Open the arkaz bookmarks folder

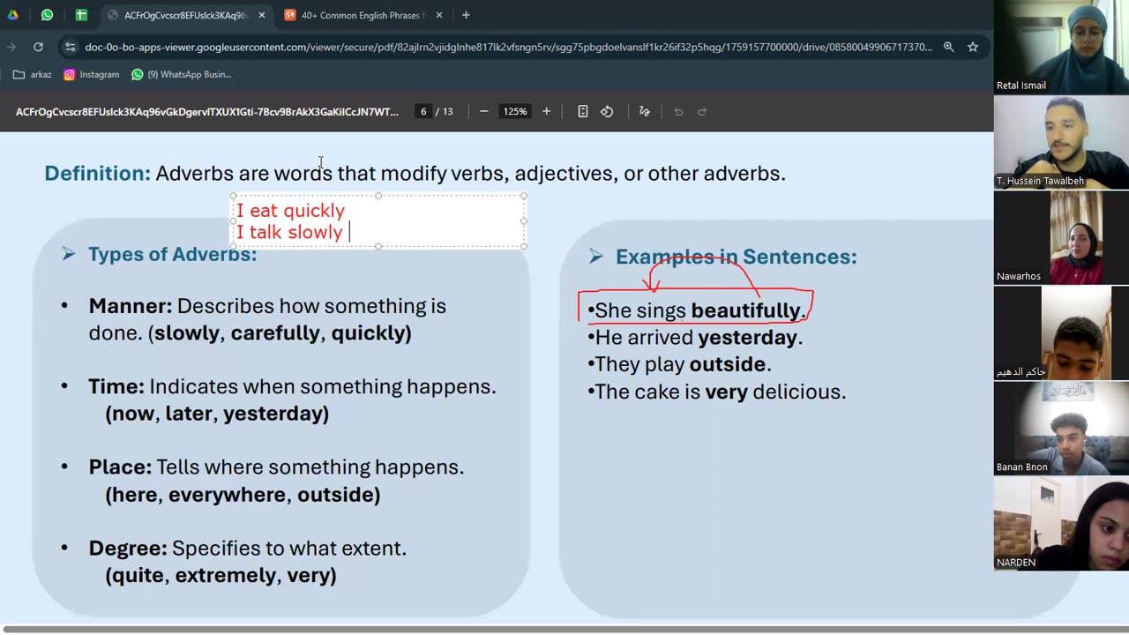32,75
